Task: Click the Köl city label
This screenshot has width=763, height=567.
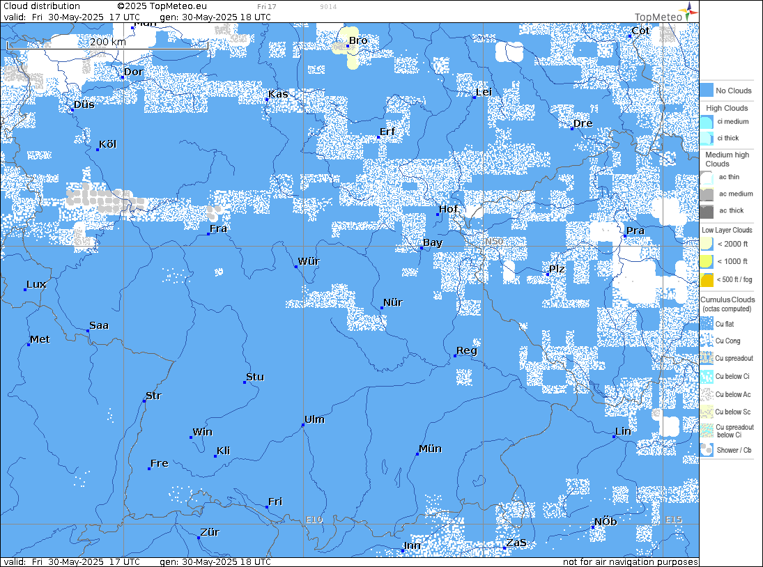Action: (107, 144)
